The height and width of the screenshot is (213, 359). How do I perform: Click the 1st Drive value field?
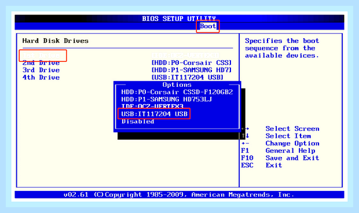(x=185, y=56)
